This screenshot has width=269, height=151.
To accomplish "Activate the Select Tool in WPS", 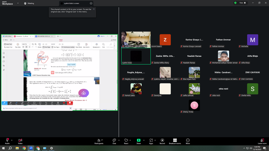I will 8,47.
